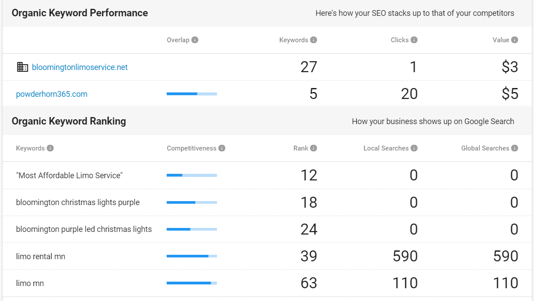This screenshot has width=534, height=301.
Task: Click the info icon beside Keywords count header
Action: pyautogui.click(x=314, y=40)
